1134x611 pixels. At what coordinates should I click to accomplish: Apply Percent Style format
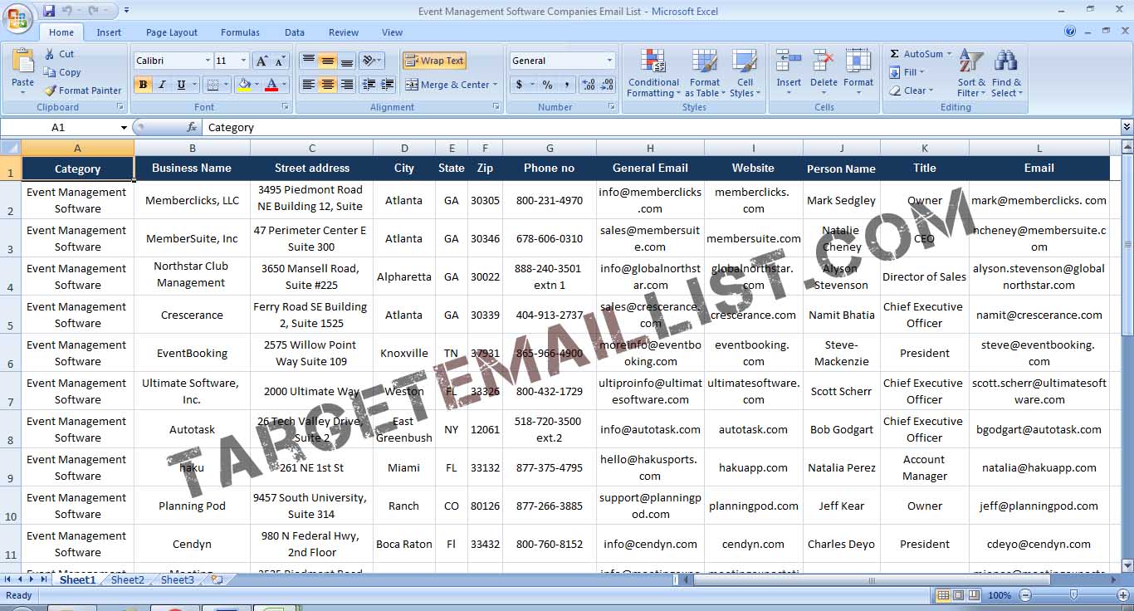coord(547,85)
